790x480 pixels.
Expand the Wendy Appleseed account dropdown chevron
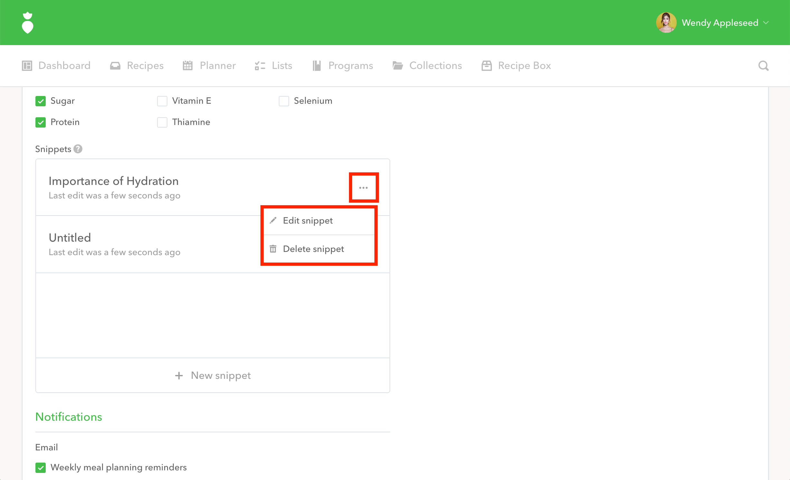click(766, 23)
